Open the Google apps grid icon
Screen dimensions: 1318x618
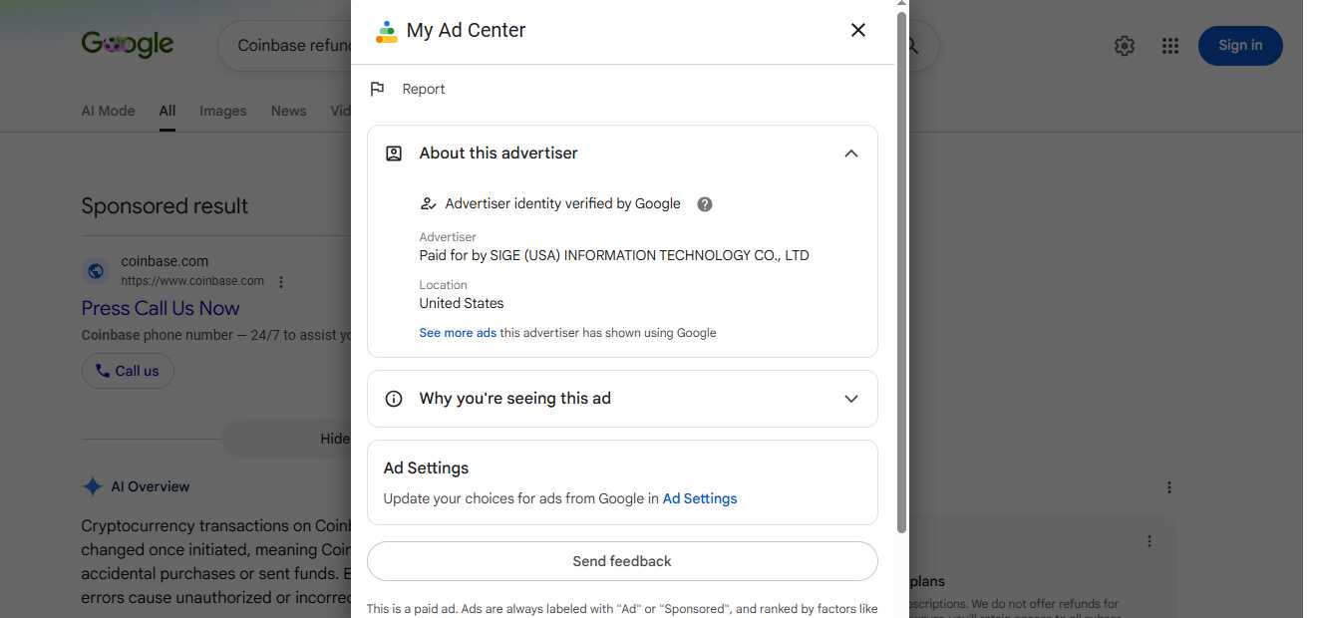pos(1170,46)
